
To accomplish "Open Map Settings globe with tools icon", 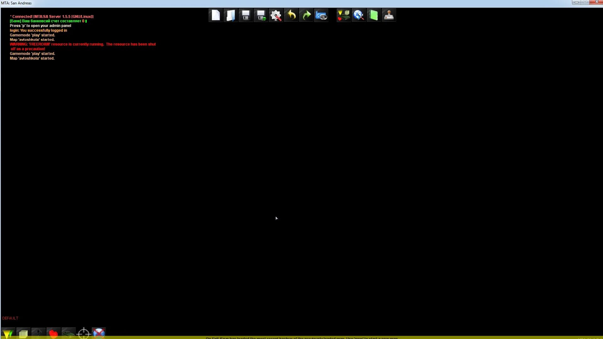I will pyautogui.click(x=359, y=15).
